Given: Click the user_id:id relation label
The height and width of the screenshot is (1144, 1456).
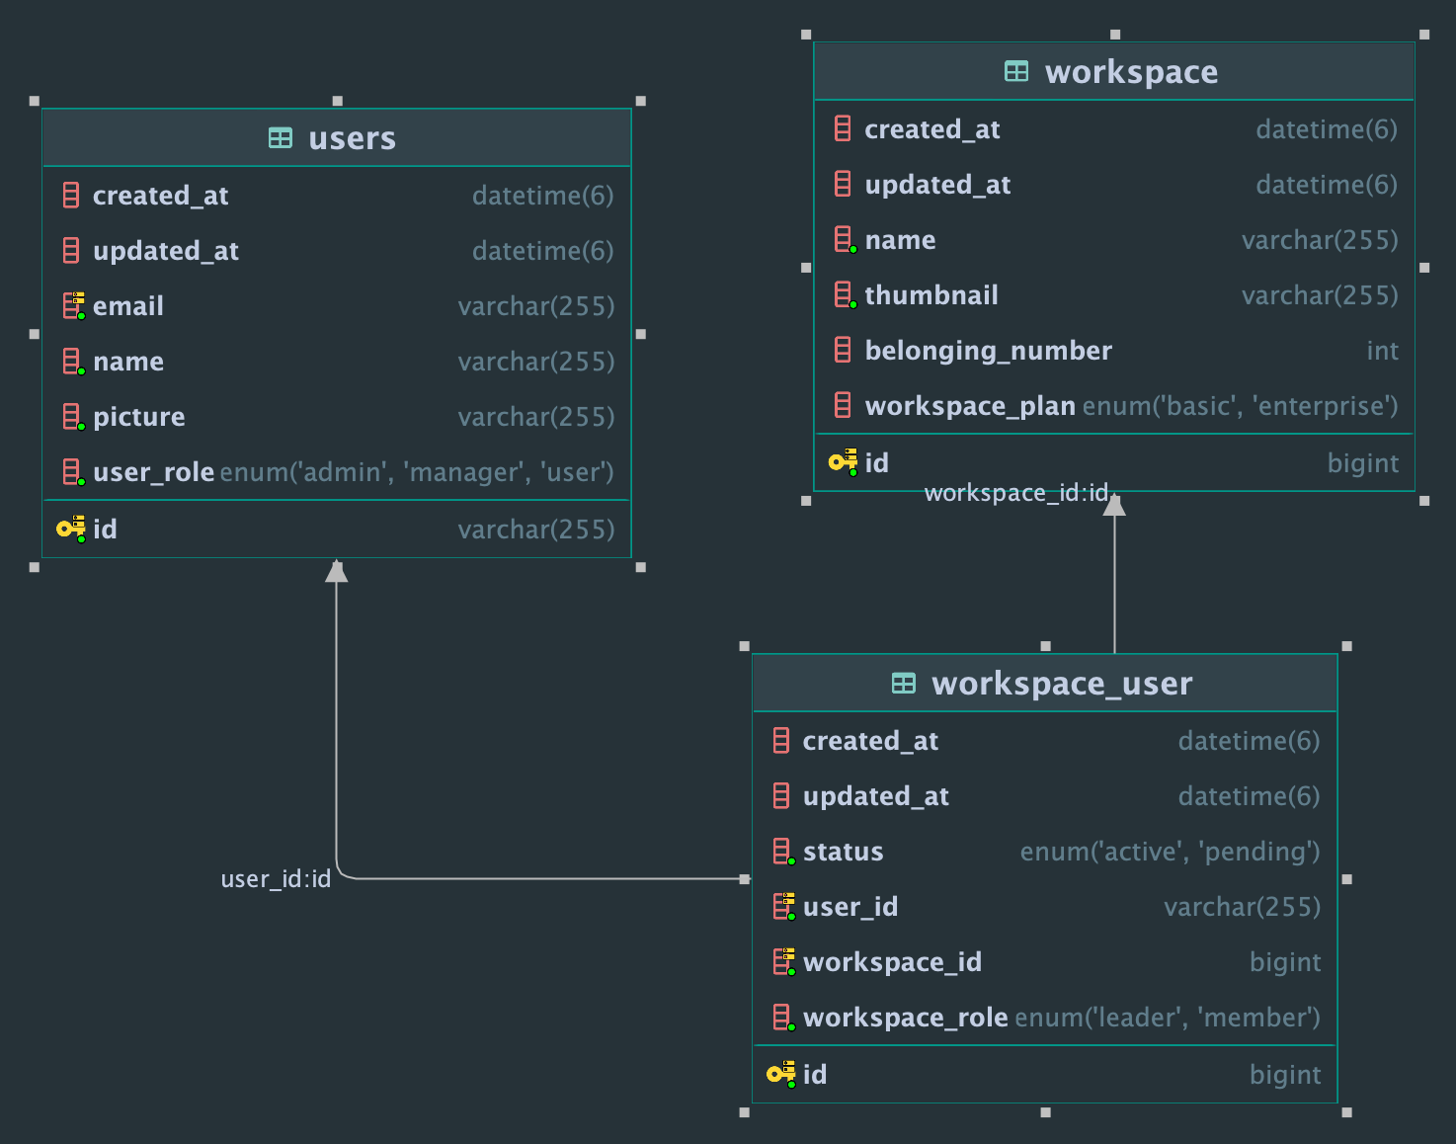Looking at the screenshot, I should (x=276, y=878).
